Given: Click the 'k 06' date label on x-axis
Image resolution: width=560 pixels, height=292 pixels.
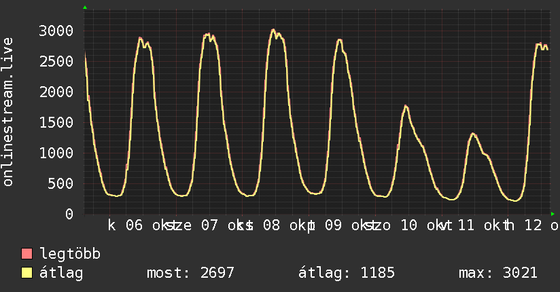Looking at the screenshot, I should tap(125, 225).
